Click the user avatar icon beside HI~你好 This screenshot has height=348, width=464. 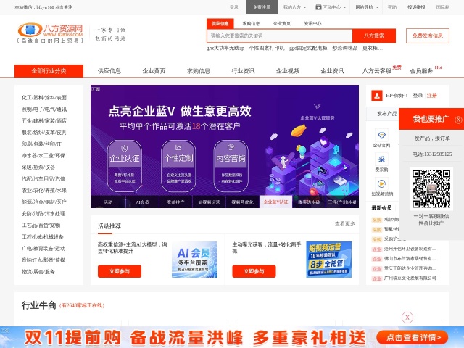coord(377,96)
